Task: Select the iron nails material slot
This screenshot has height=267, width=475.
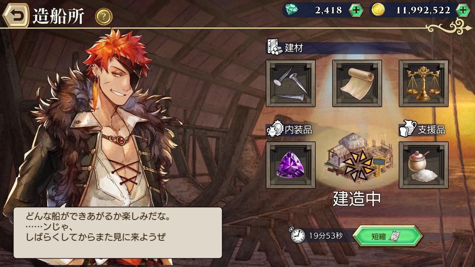Action: tap(291, 83)
